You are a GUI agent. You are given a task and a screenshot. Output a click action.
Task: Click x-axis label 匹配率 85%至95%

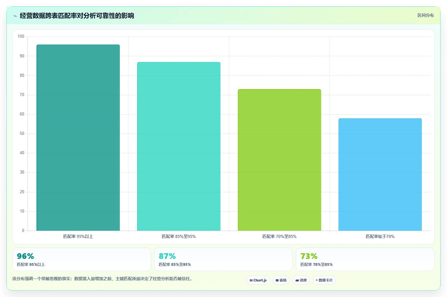179,236
